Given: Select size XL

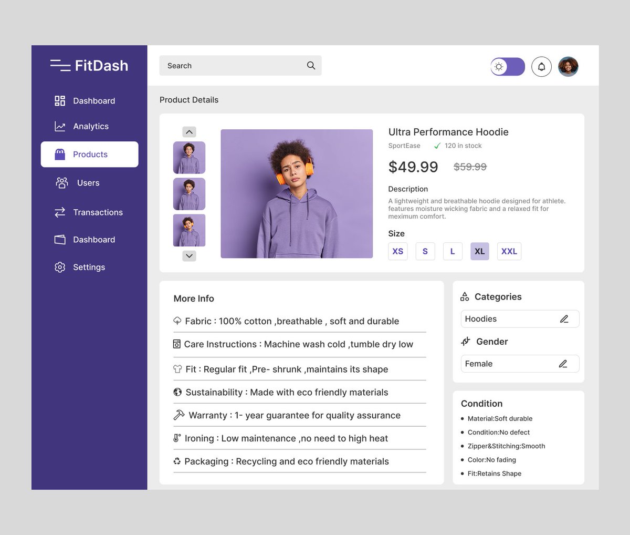Looking at the screenshot, I should [480, 251].
